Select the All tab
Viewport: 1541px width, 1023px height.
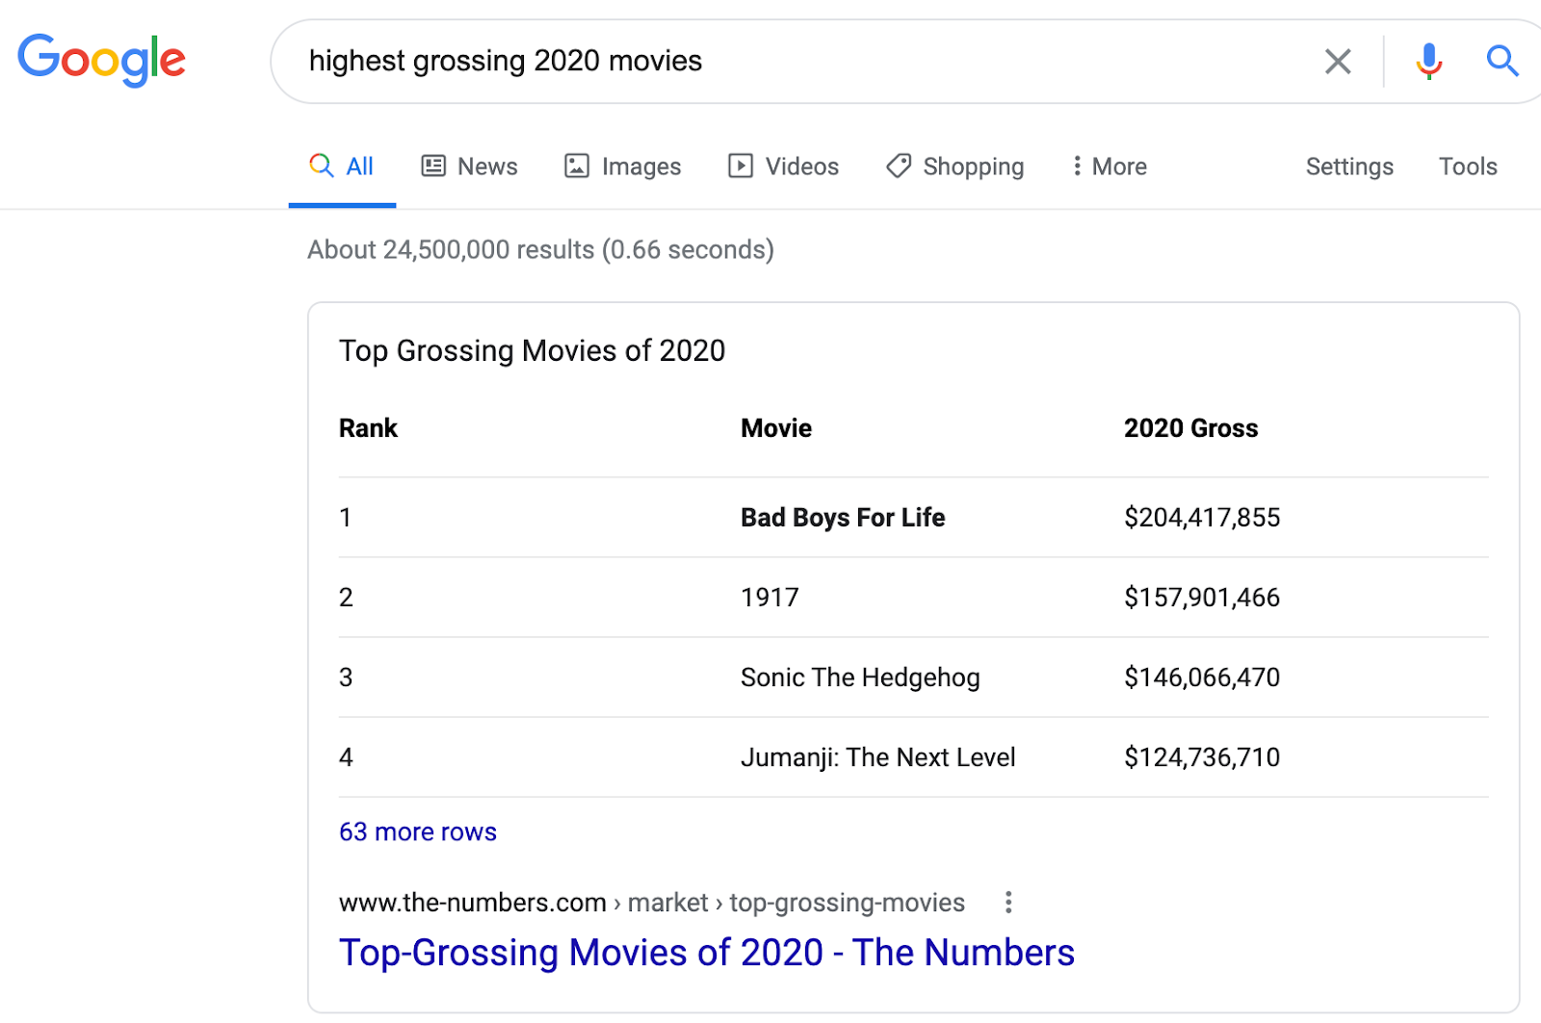[x=342, y=166]
